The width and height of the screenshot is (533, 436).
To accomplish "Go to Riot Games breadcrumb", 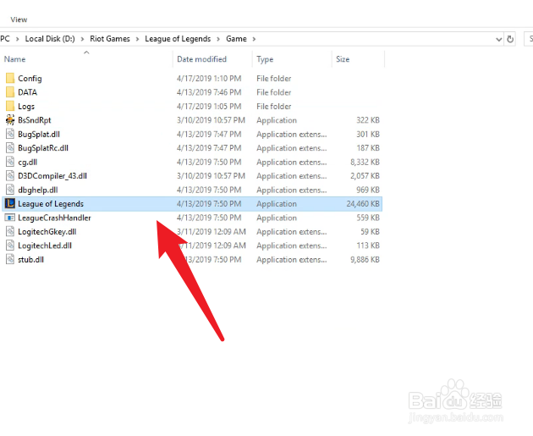I will 110,39.
